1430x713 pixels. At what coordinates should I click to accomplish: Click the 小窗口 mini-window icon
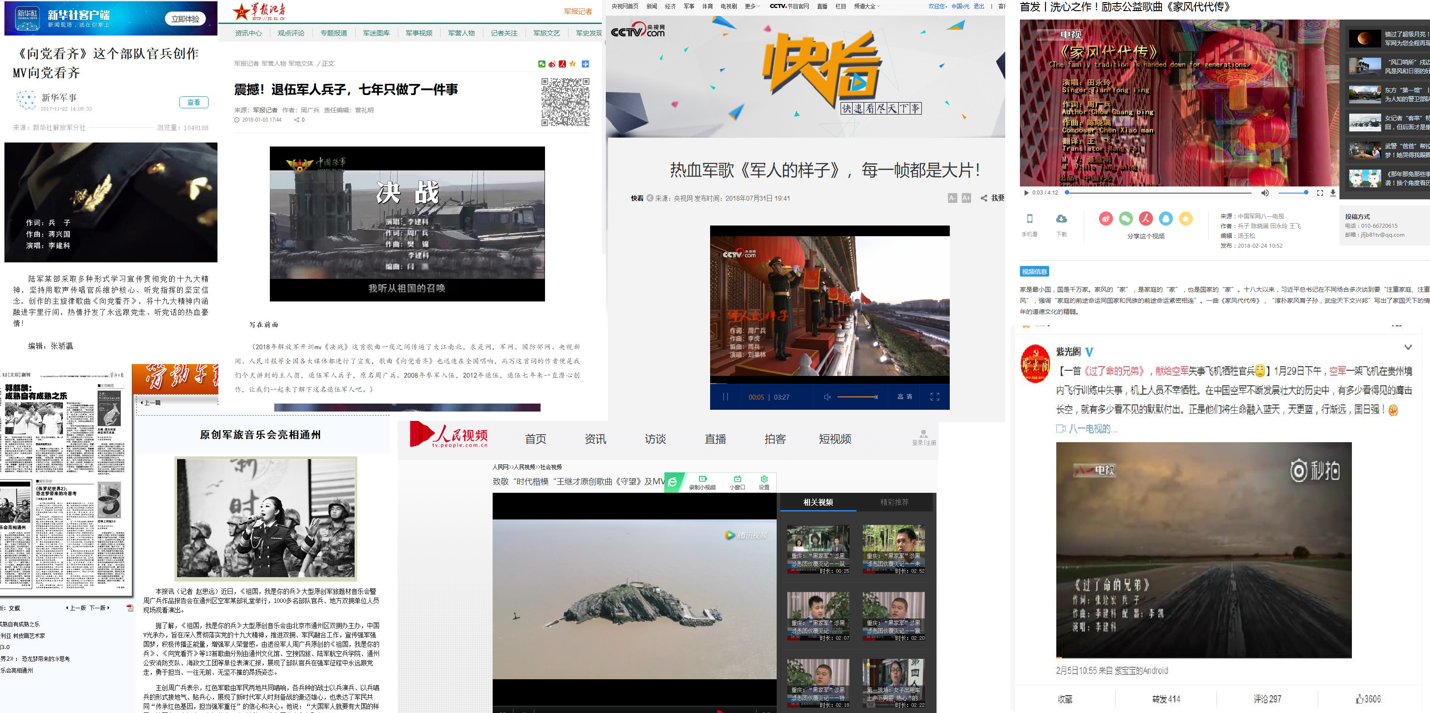point(737,479)
